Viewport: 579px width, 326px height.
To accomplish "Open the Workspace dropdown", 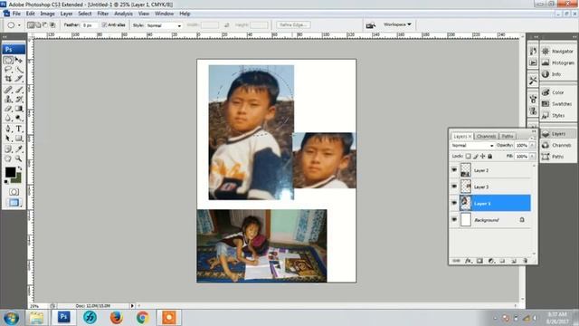I will 397,24.
